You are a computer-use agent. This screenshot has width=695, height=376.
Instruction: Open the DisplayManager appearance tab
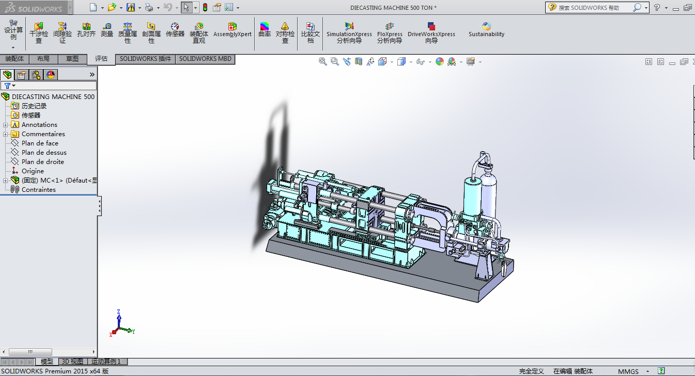[x=51, y=75]
